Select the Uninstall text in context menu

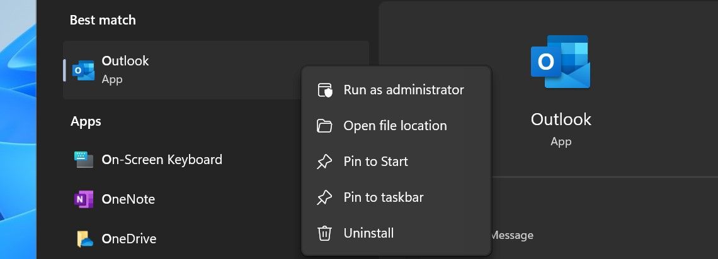point(368,233)
